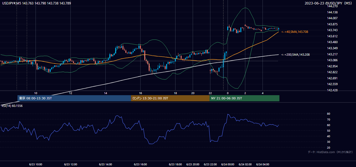Click the hour 12 tick label

point(70,93)
